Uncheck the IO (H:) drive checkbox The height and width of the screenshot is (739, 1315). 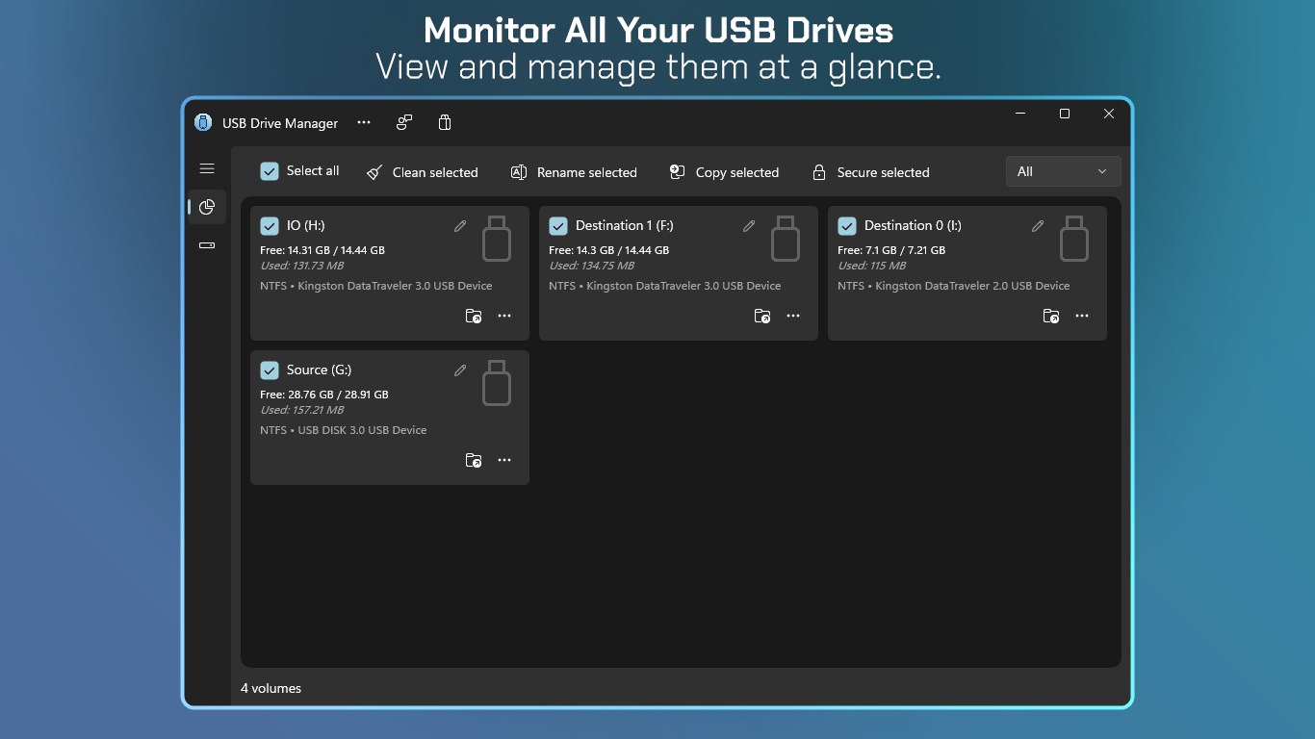(x=270, y=226)
